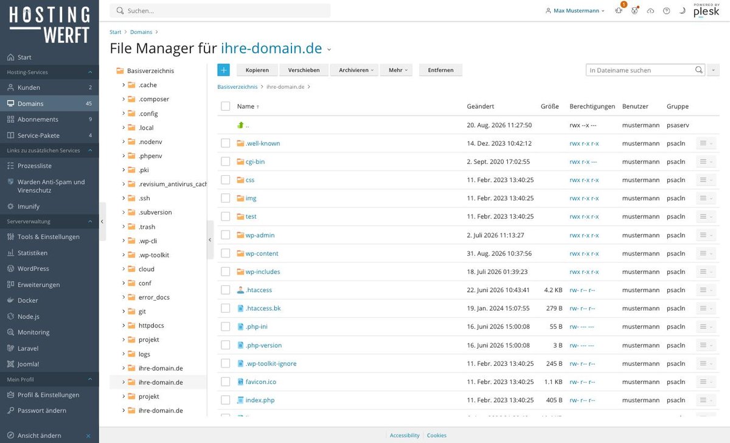Open Prozessliste in the sidebar
The width and height of the screenshot is (730, 443).
49,166
